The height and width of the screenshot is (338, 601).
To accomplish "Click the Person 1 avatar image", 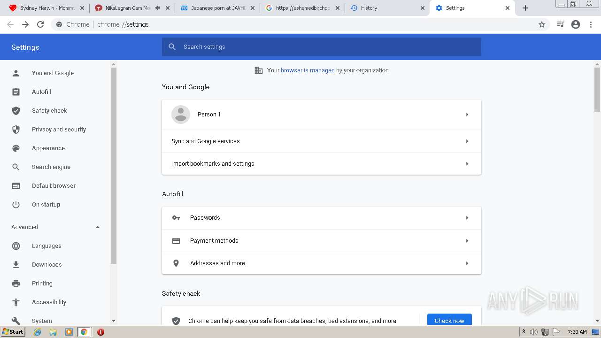I will 181,115.
